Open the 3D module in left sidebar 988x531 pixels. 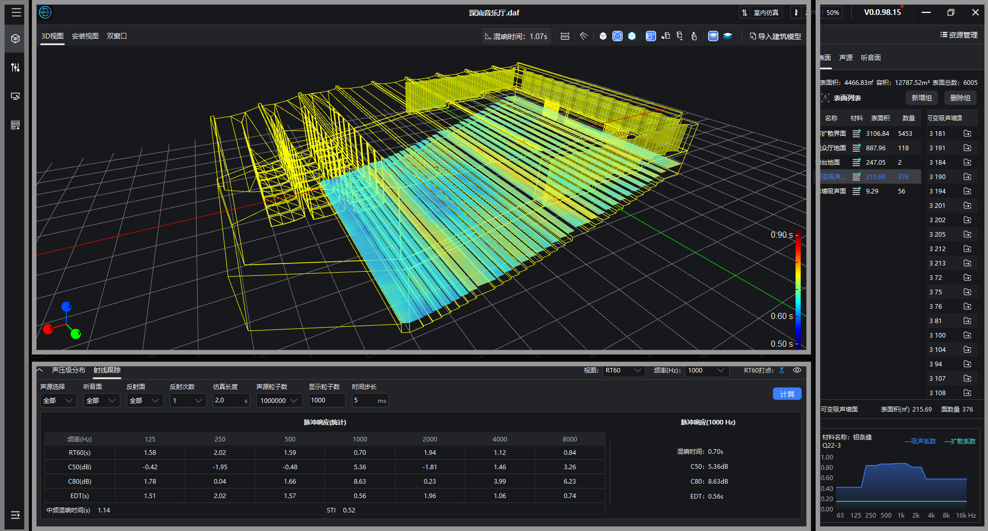point(15,39)
